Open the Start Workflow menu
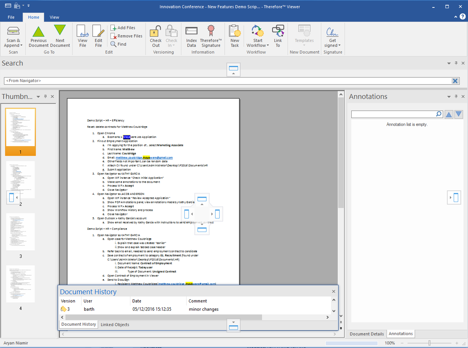Viewport: 468px width, 348px height. coord(258,37)
